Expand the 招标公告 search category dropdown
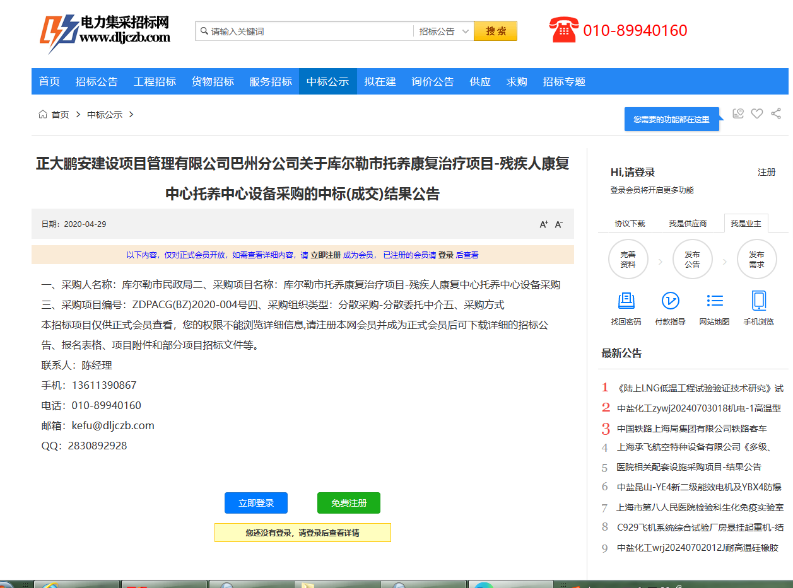The height and width of the screenshot is (588, 793). [x=443, y=31]
